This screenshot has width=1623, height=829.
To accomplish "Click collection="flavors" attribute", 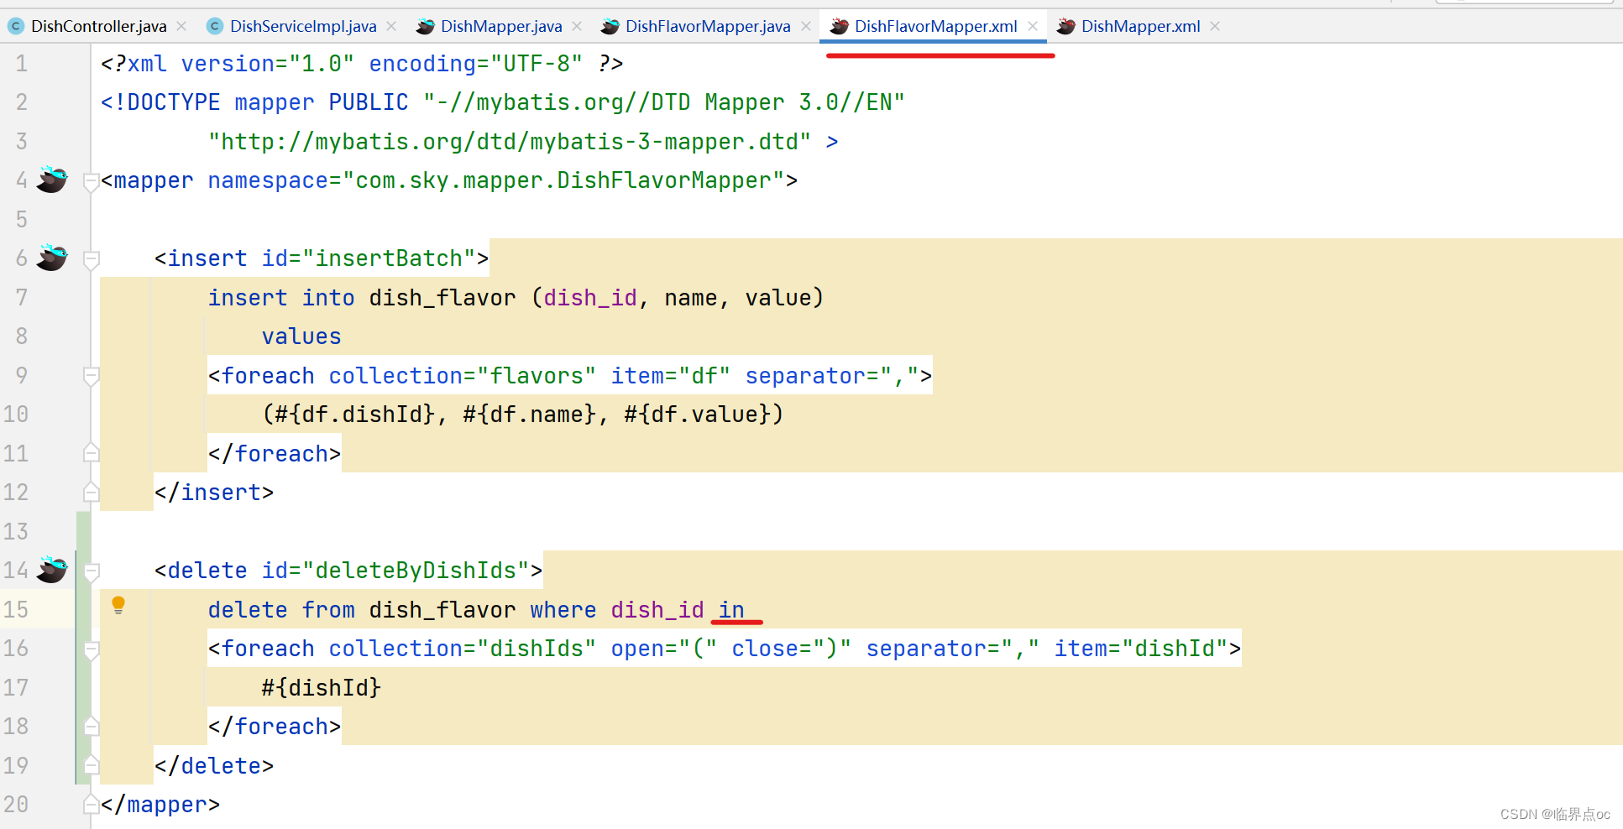I will point(463,376).
